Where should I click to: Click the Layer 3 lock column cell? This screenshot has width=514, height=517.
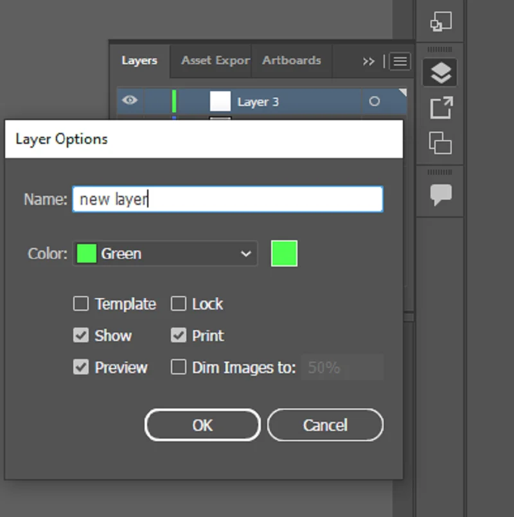pos(156,101)
